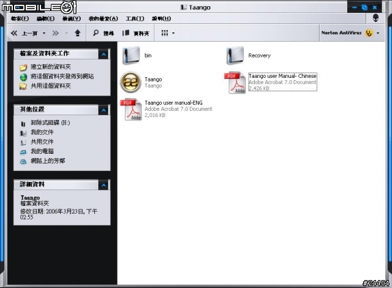Click the Taango title bar folder icon
The image size is (392, 288).
pyautogui.click(x=184, y=7)
